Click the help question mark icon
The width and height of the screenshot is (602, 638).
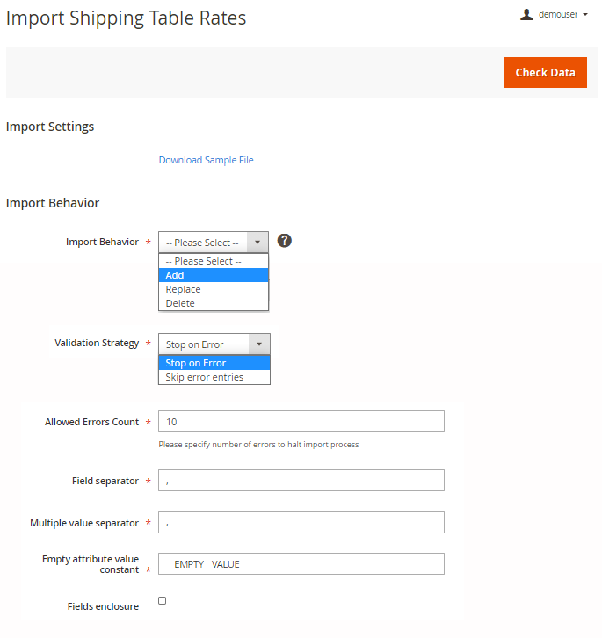284,241
